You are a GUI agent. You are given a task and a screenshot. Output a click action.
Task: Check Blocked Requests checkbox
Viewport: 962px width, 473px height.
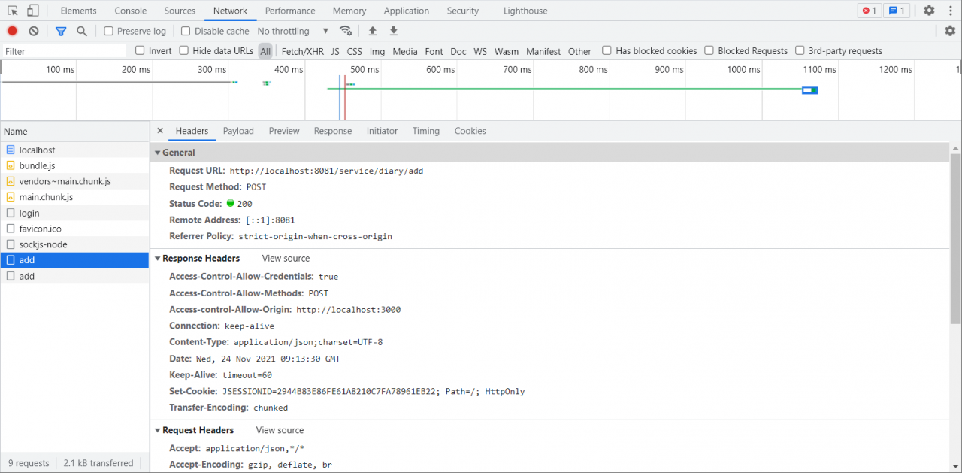click(709, 50)
